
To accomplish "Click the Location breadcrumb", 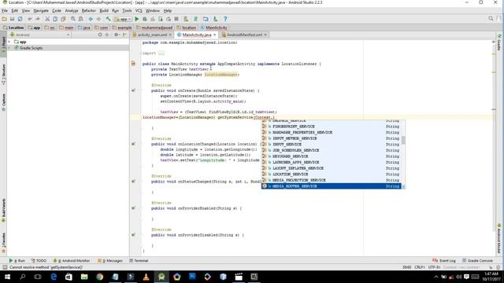I will (x=13, y=28).
